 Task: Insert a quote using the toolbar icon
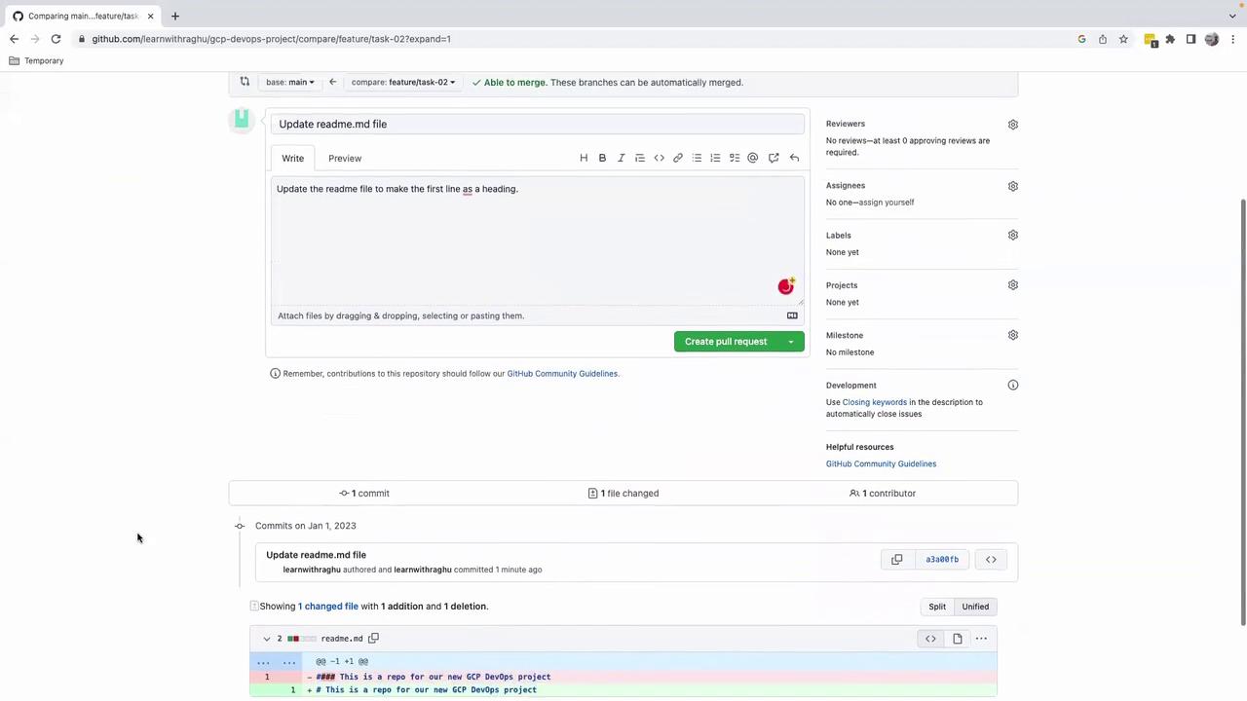click(640, 158)
